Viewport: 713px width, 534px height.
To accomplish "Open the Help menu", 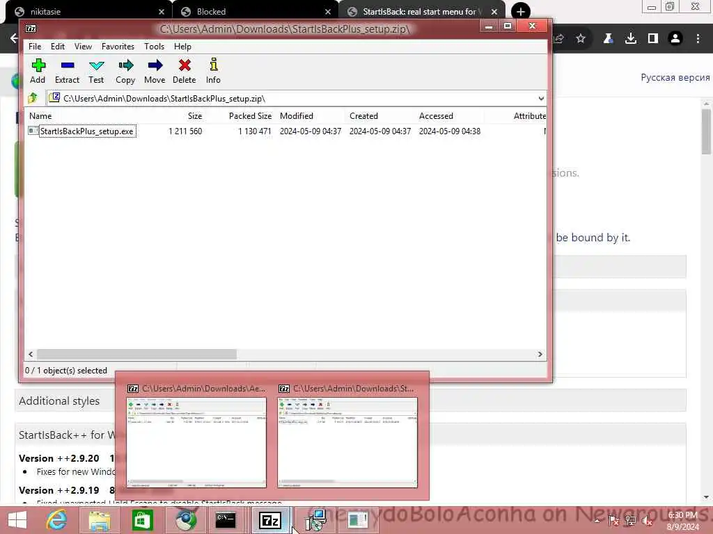I will (x=182, y=47).
